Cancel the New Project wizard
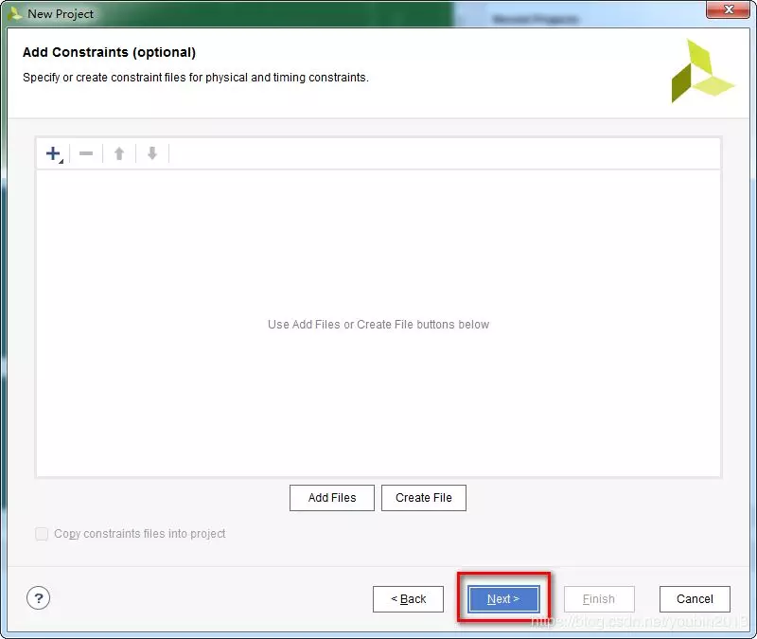 coord(695,599)
